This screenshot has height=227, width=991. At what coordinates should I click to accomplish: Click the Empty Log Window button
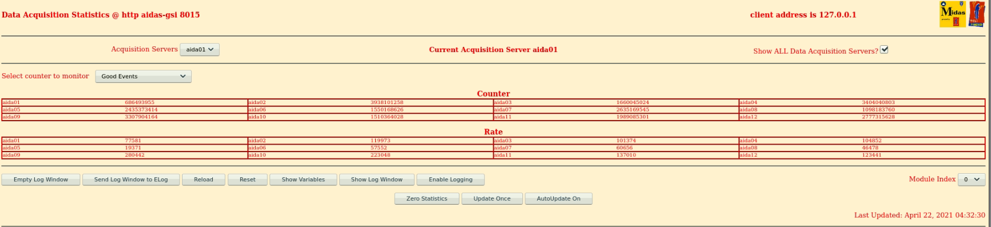(x=41, y=180)
